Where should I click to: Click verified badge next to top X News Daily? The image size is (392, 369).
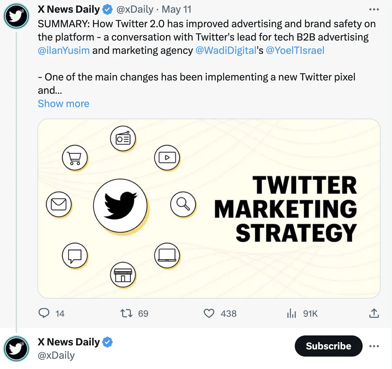coord(107,10)
